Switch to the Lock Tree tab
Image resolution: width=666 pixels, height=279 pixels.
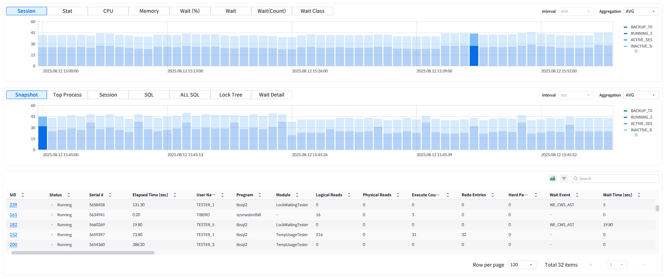click(231, 95)
